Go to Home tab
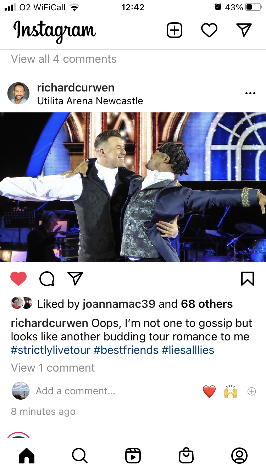 tap(27, 456)
